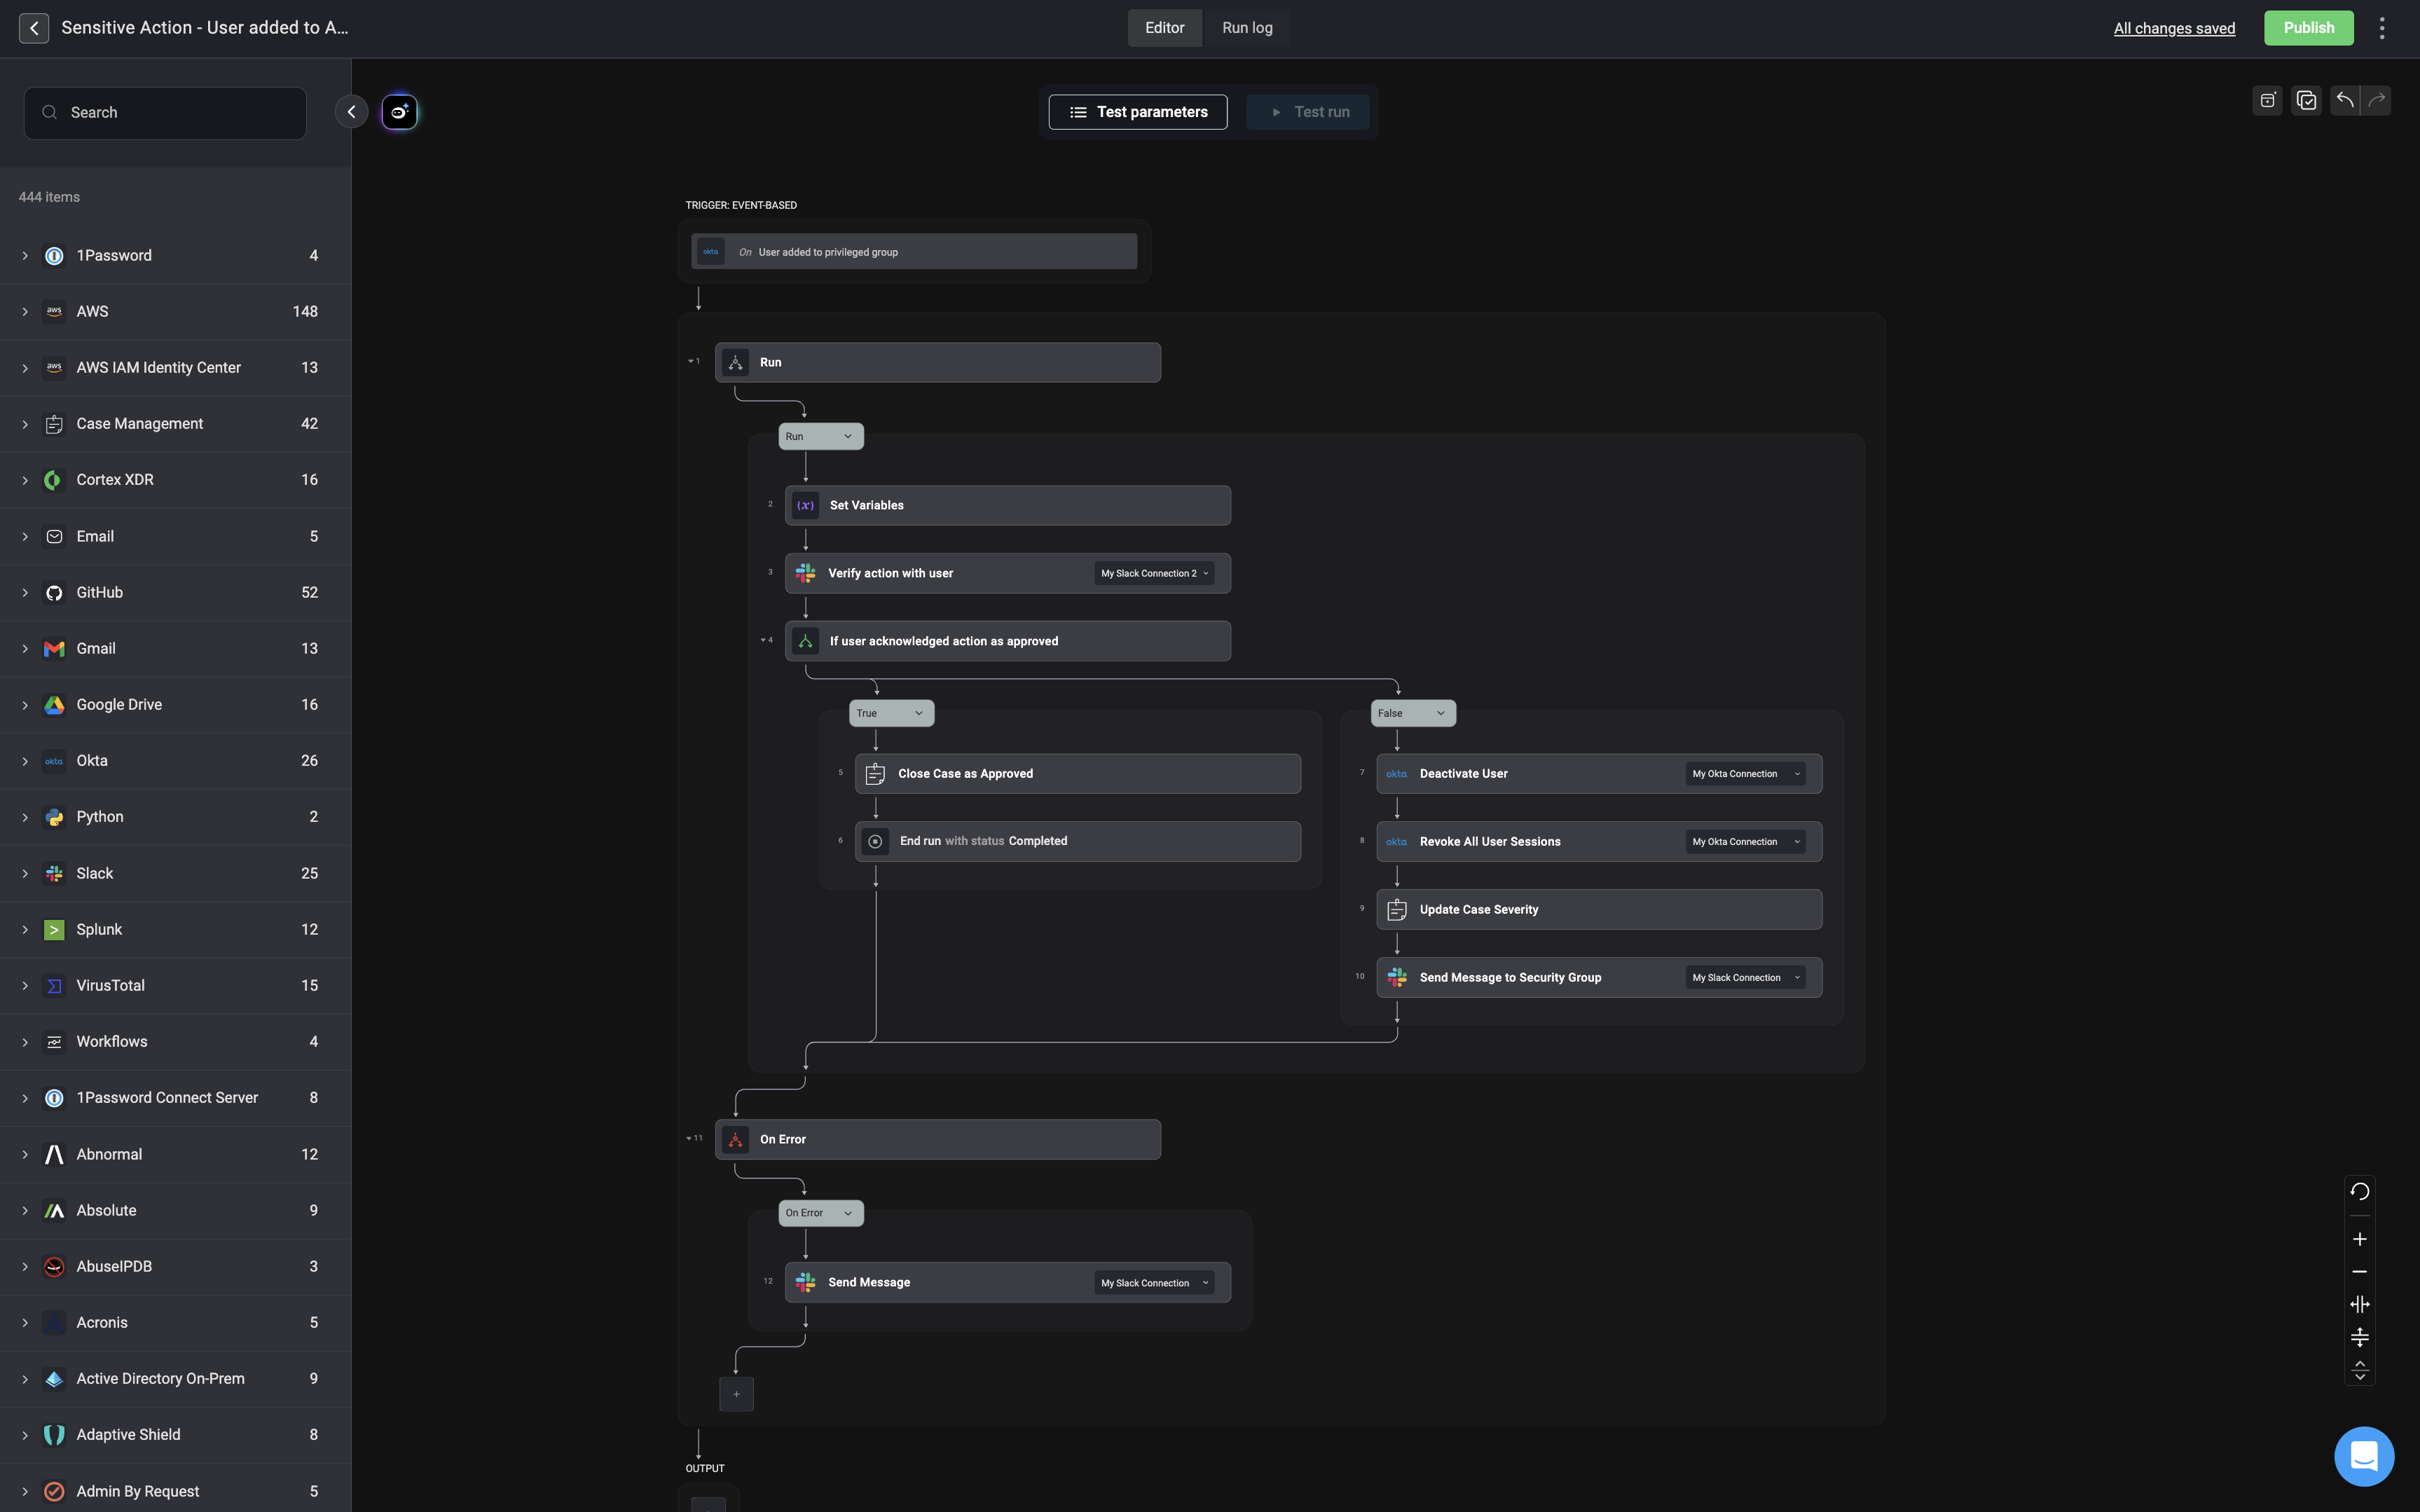This screenshot has height=1512, width=2420.
Task: Click the copy-with-checkmark icon in toolbar
Action: pyautogui.click(x=2306, y=100)
